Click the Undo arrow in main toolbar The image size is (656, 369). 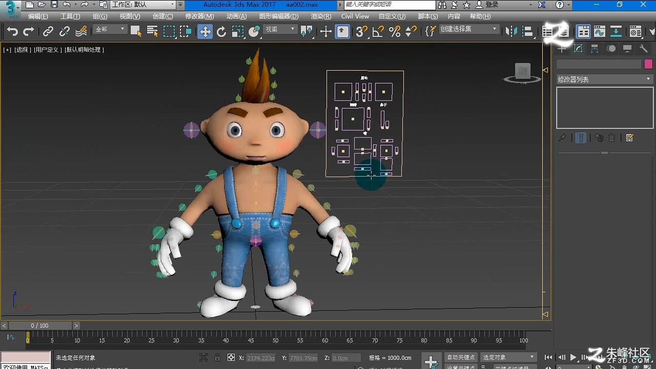pyautogui.click(x=12, y=32)
